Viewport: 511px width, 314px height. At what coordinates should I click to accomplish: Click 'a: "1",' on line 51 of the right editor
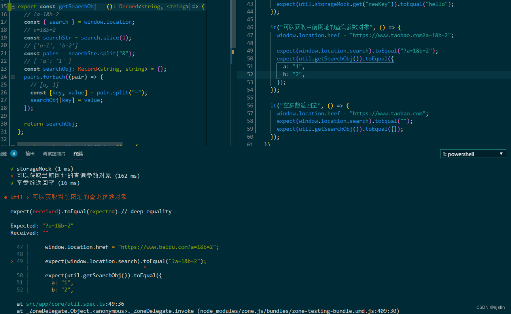[x=294, y=66]
